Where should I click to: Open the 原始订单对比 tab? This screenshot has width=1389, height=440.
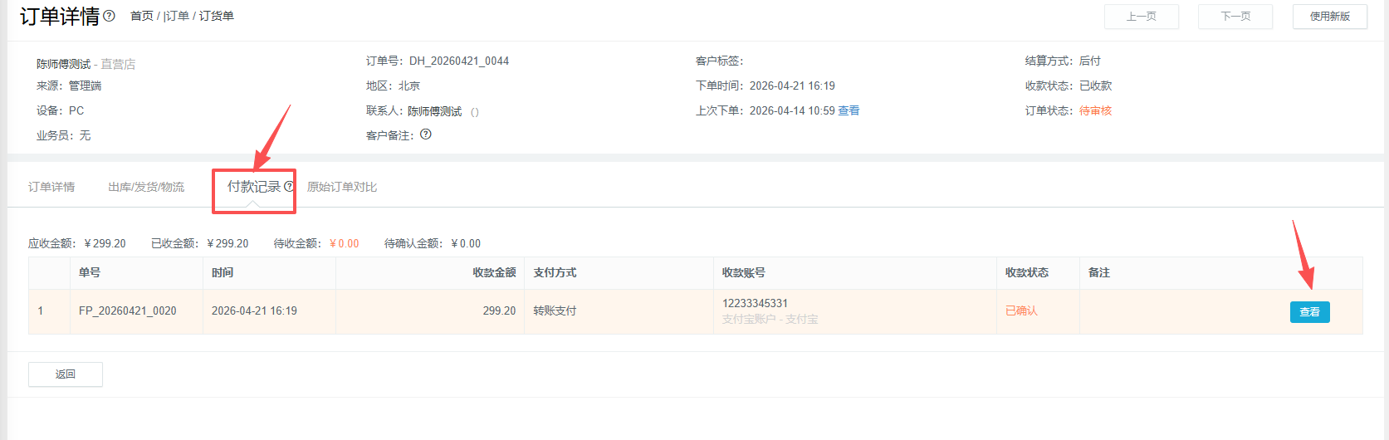tap(342, 187)
